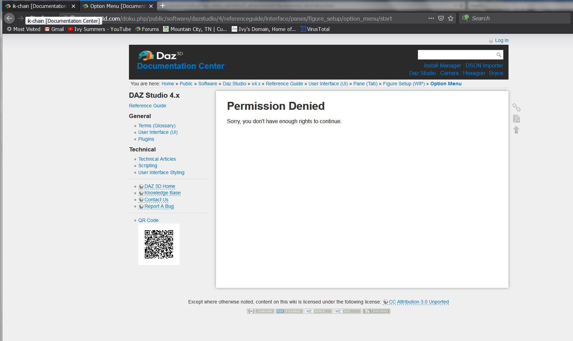Go back to the previous page
573x341 pixels.
(x=9, y=18)
